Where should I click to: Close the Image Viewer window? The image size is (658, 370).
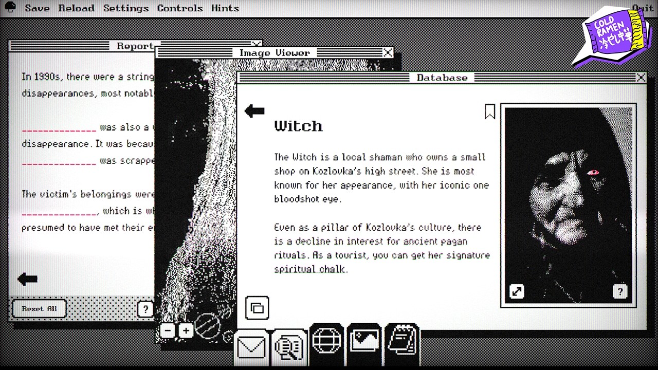pos(388,52)
